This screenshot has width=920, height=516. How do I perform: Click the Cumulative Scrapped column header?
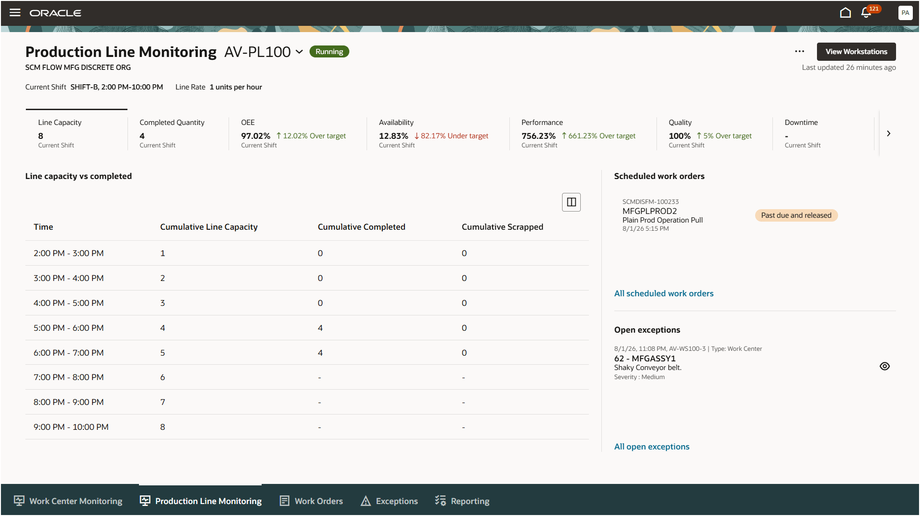[502, 227]
